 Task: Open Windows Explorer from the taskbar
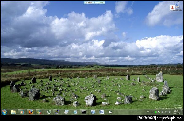pyautogui.click(x=13, y=112)
